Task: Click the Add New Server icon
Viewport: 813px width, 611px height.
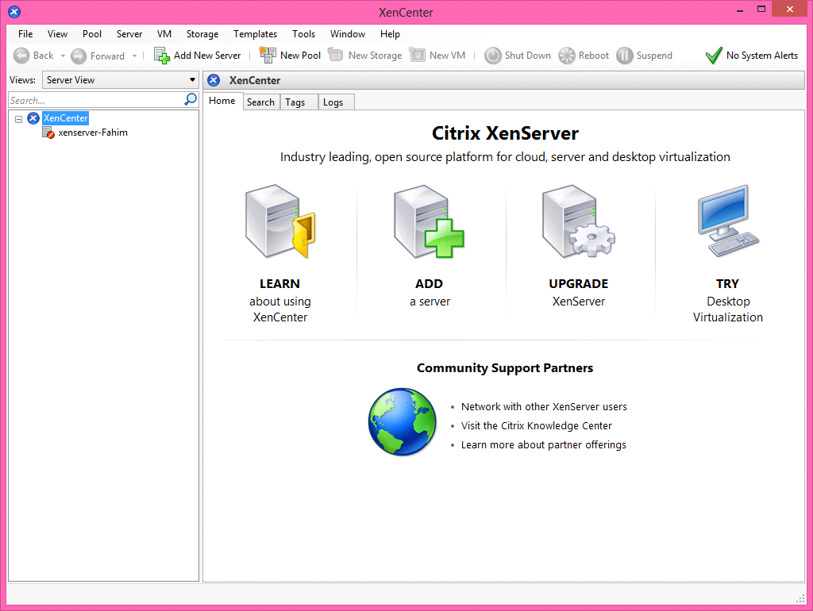Action: click(x=162, y=56)
